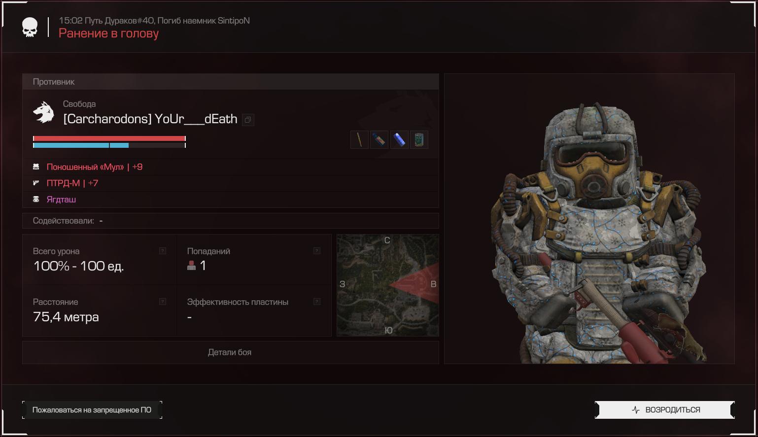
Task: Respawn using the ВОЗРОДИТЬСЯ button
Action: (665, 410)
